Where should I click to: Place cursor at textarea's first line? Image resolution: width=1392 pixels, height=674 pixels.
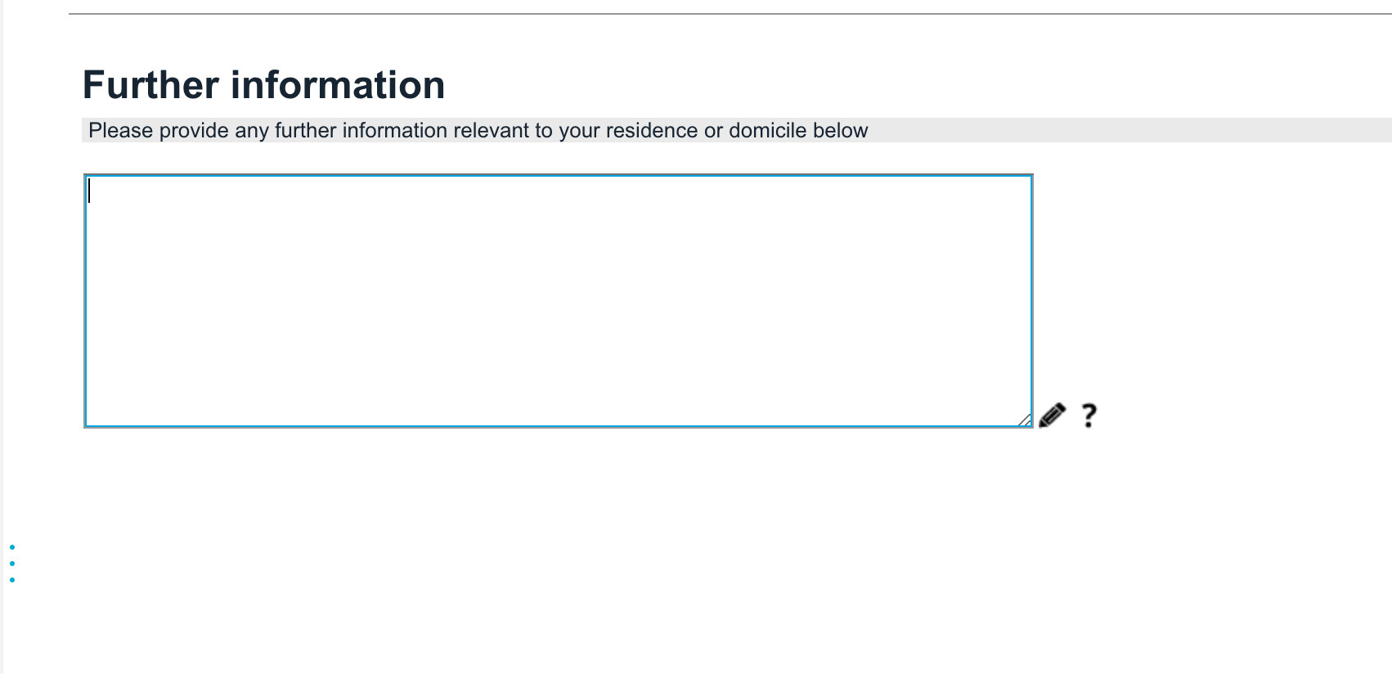pos(327,191)
